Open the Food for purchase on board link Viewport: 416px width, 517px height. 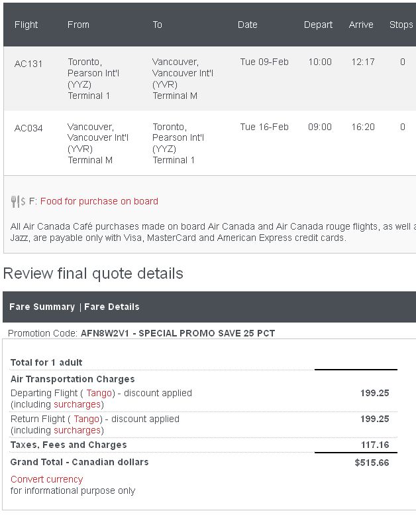pos(99,201)
